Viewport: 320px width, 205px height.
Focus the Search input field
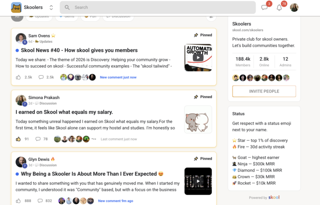point(157,8)
